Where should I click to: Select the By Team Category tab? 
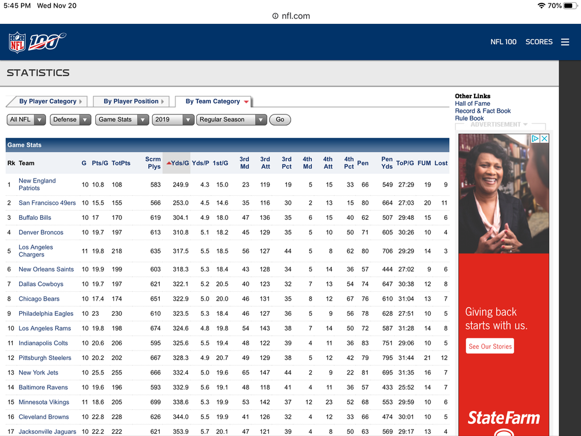pos(214,101)
